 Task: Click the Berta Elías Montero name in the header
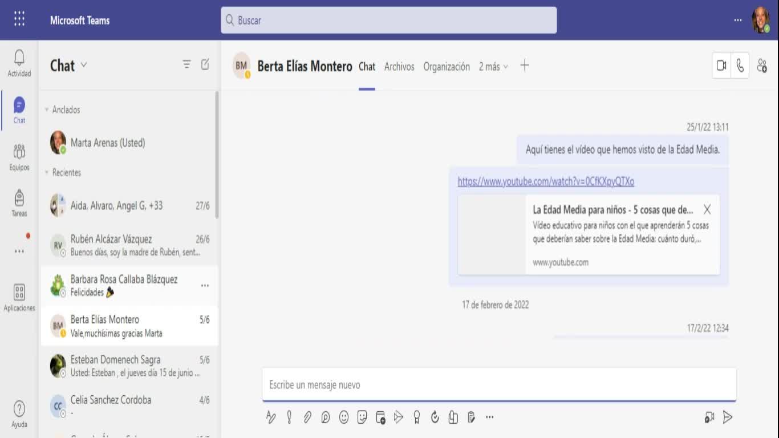tap(305, 67)
